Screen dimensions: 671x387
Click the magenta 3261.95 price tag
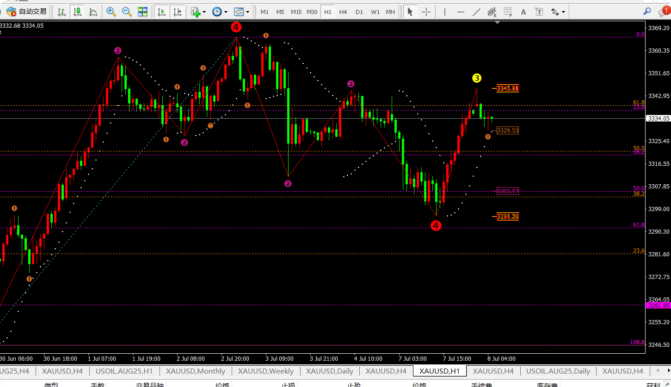659,305
